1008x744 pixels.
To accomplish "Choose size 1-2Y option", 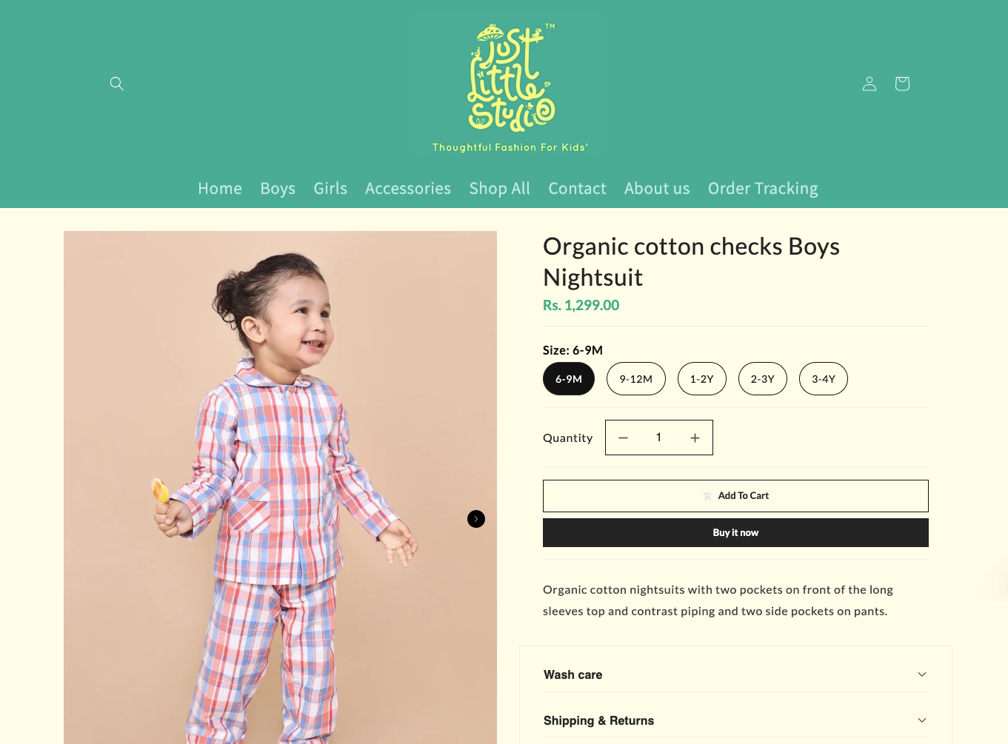I will tap(702, 379).
